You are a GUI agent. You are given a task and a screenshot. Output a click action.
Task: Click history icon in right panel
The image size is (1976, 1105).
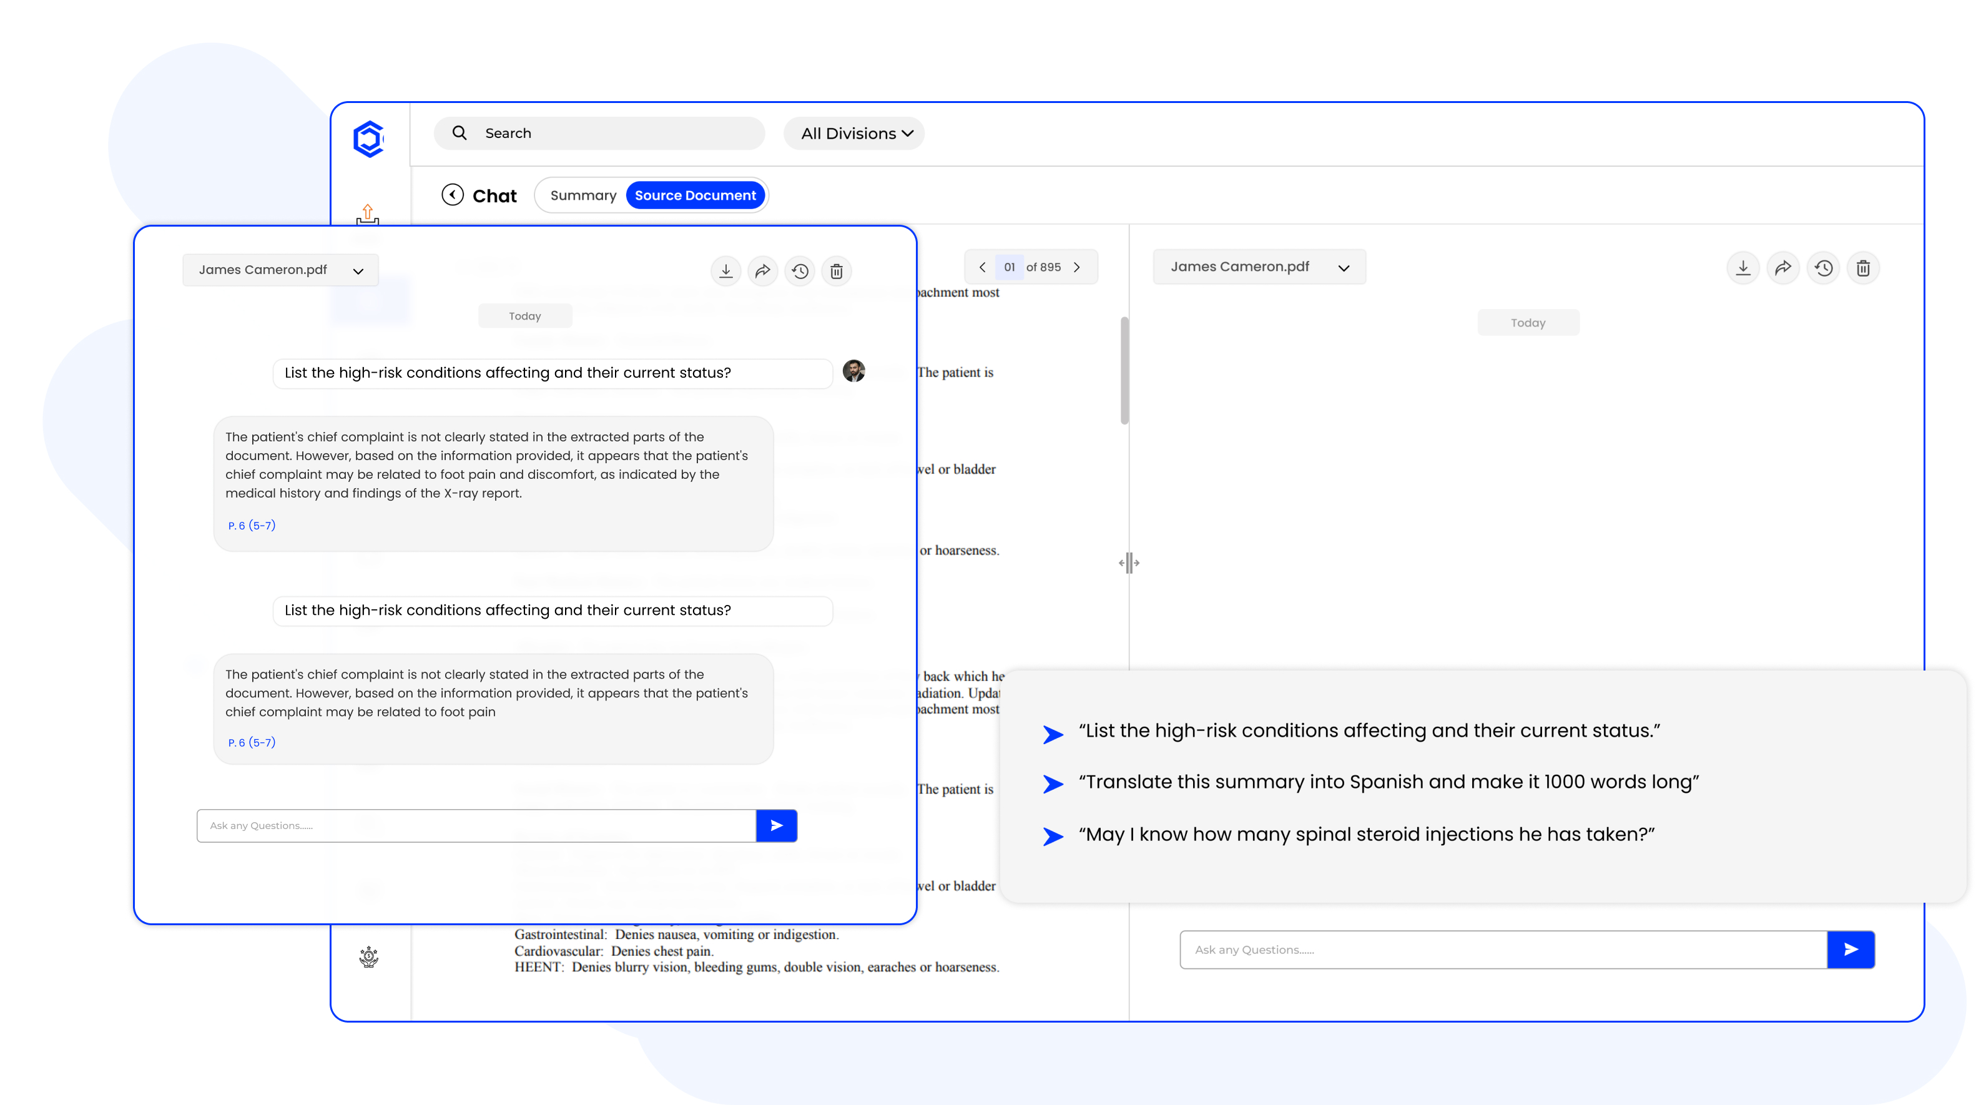coord(1823,268)
